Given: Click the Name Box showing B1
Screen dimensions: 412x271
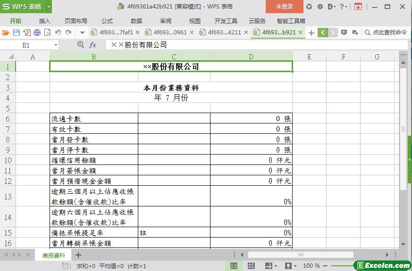Looking at the screenshot, I should [x=26, y=45].
